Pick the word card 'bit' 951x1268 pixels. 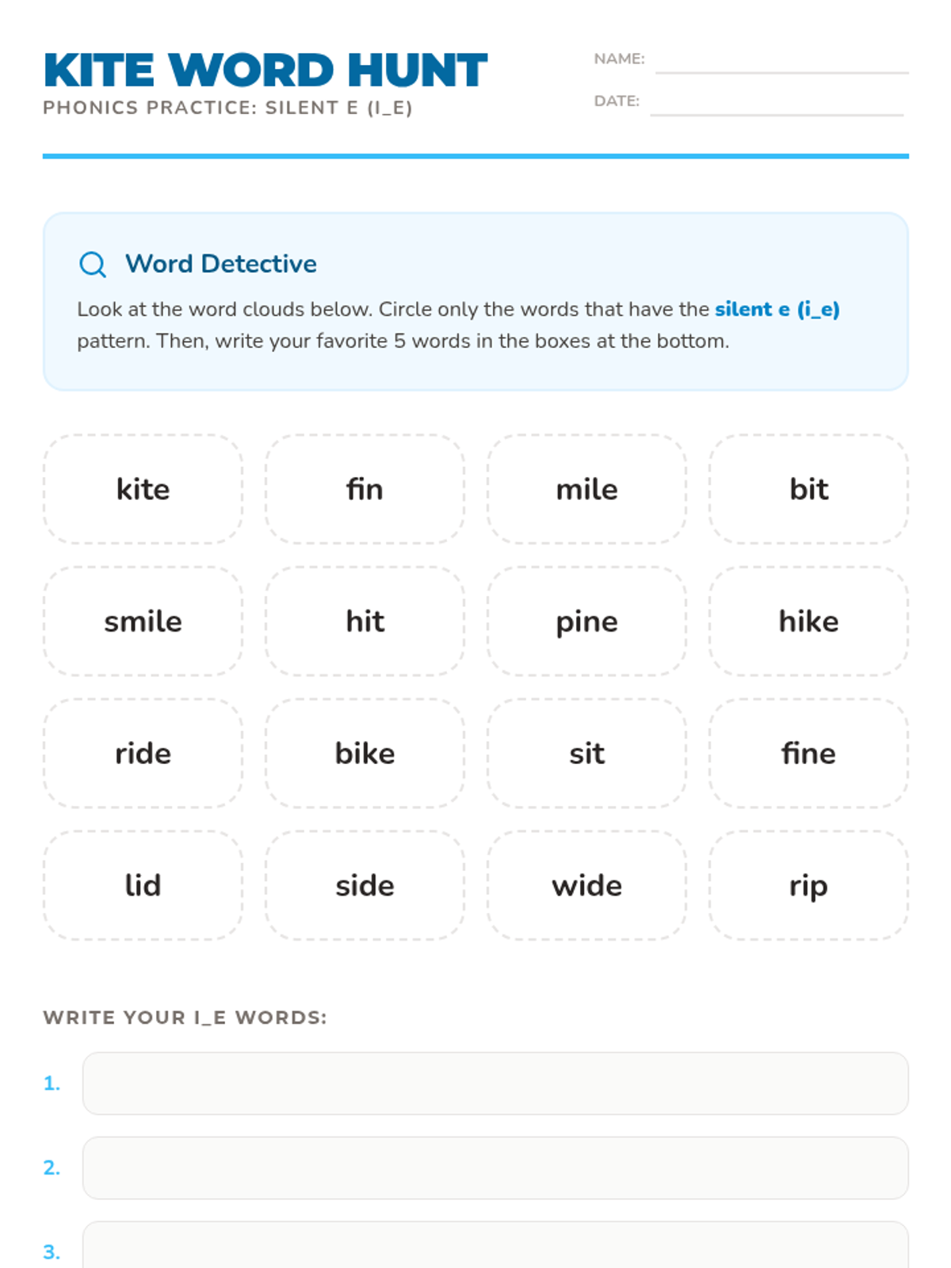click(808, 489)
